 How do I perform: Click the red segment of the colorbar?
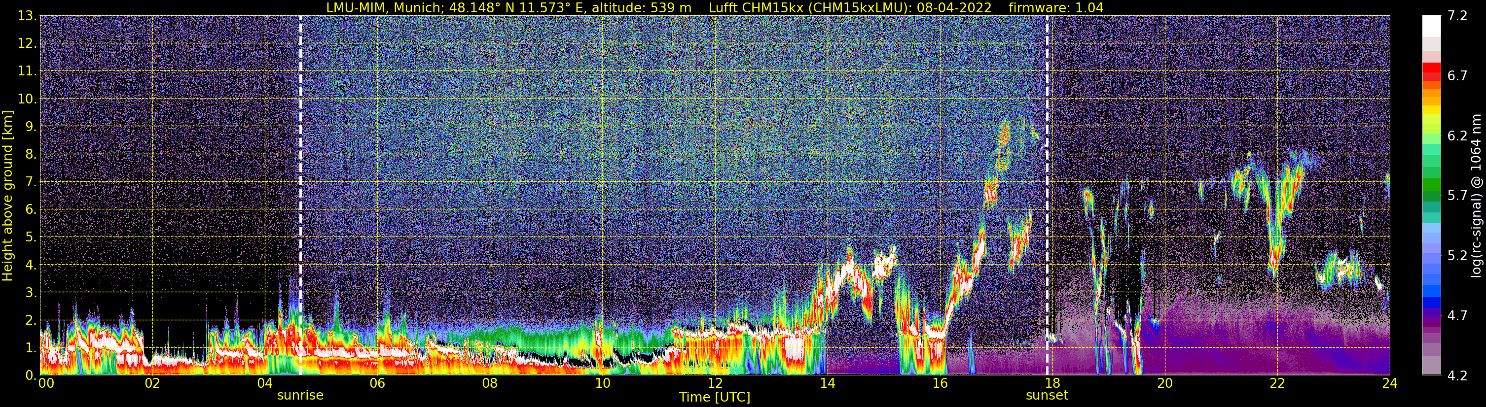point(1432,68)
